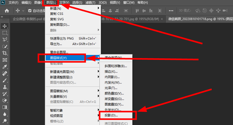
Task: Expand the 视频图层 submenu
Action: click(x=98, y=115)
